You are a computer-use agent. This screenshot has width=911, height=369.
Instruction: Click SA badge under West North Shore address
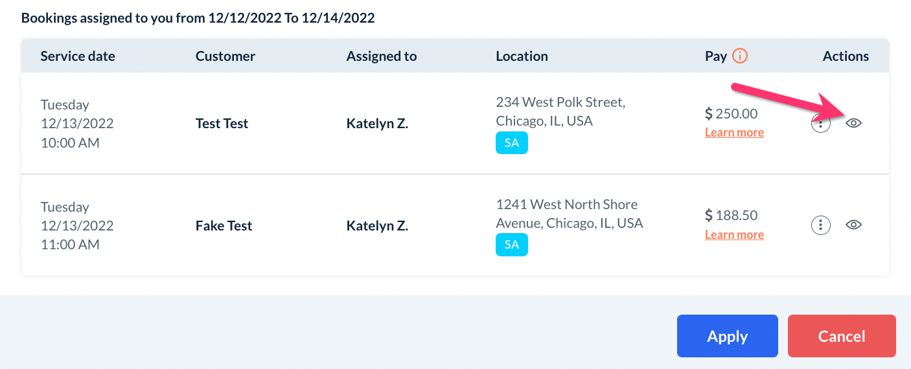(x=512, y=245)
